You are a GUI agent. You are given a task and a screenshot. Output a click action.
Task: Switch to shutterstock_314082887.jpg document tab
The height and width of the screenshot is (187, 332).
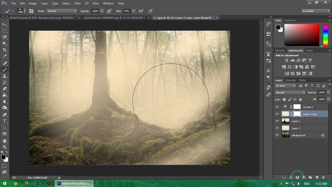[x=114, y=18]
